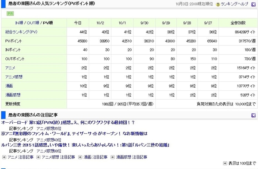Open ランキングヘルプ link
The width and height of the screenshot is (258, 169).
click(x=234, y=4)
